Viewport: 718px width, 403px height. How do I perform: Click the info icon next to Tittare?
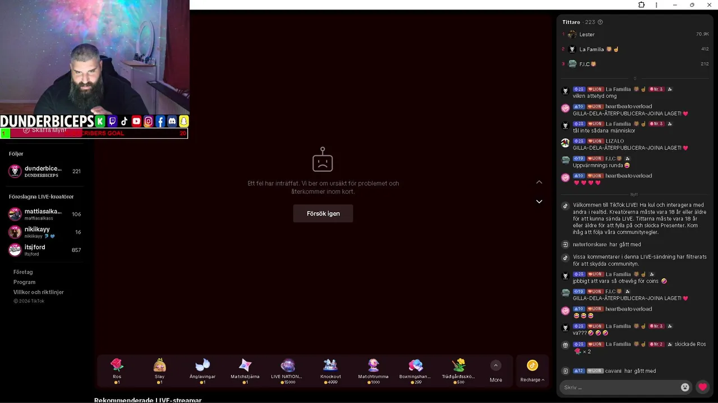[600, 22]
